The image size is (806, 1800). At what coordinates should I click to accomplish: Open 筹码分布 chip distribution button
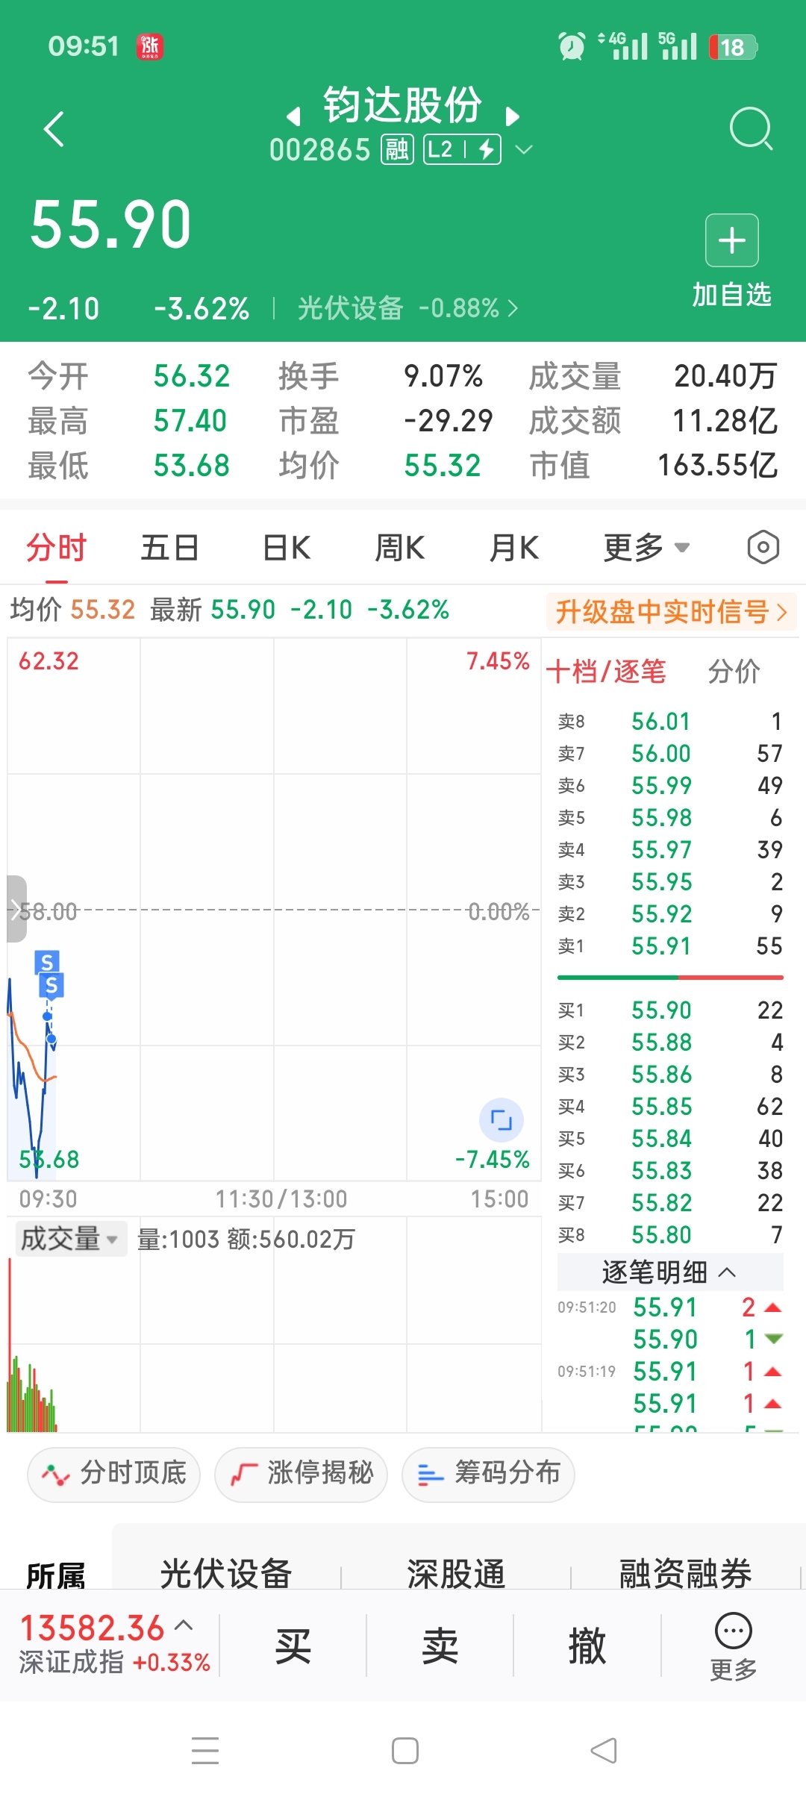(x=488, y=1474)
